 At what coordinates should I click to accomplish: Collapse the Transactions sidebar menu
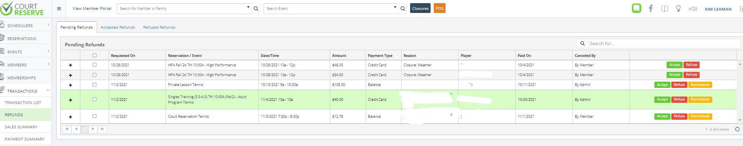point(25,91)
